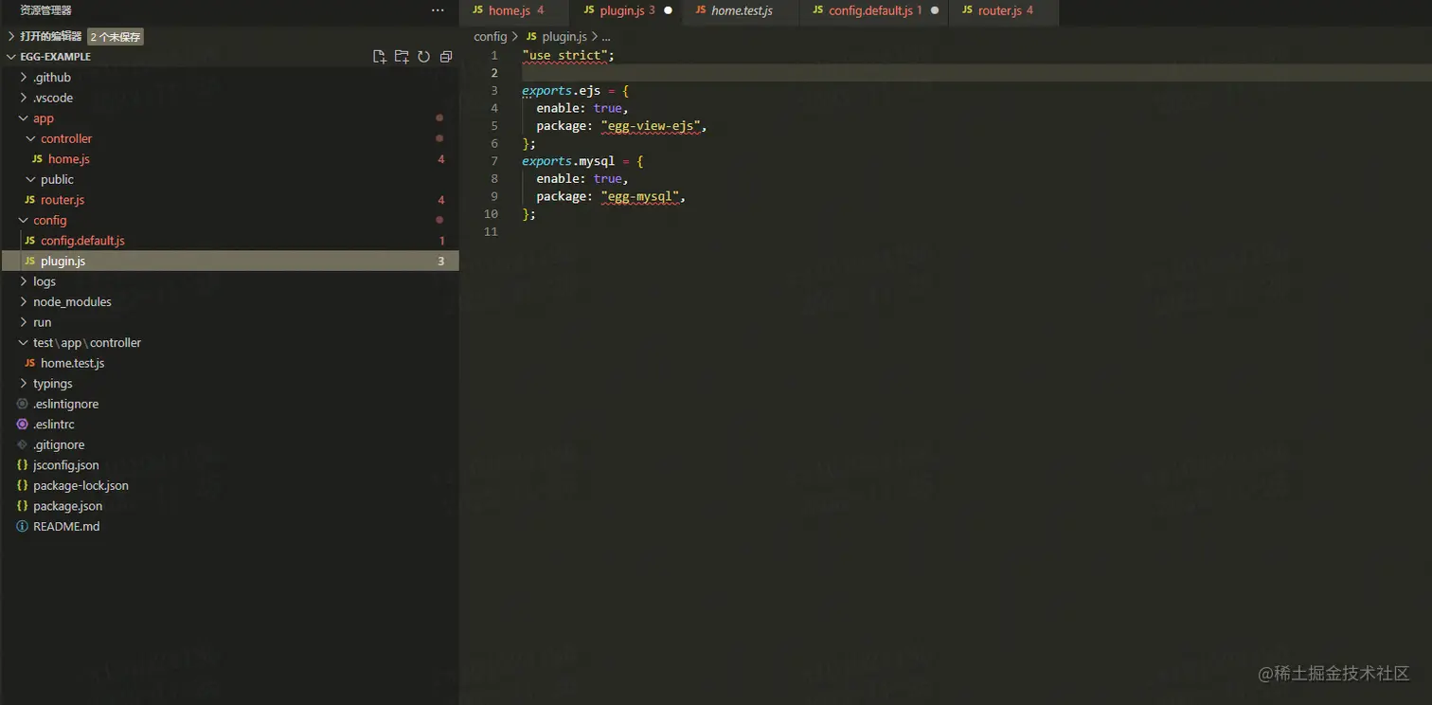The image size is (1432, 705).
Task: Switch to the home.test.js editor tab
Action: click(x=741, y=10)
